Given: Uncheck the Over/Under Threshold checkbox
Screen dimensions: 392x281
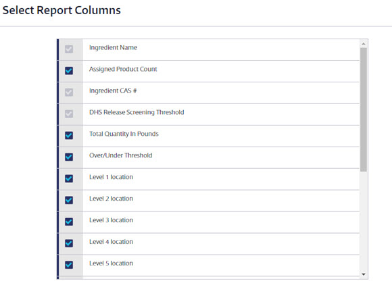Looking at the screenshot, I should click(69, 157).
